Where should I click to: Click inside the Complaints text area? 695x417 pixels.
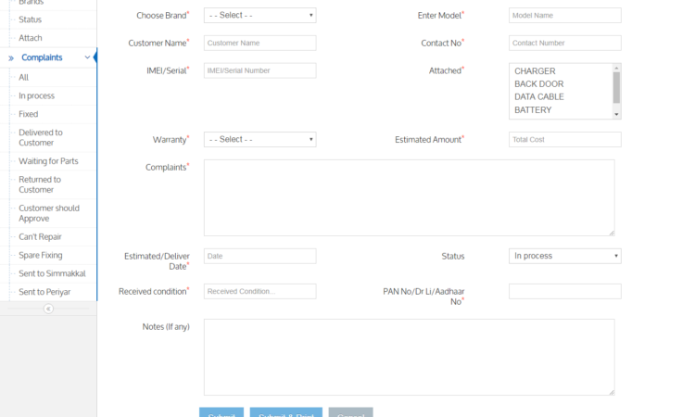coord(409,197)
